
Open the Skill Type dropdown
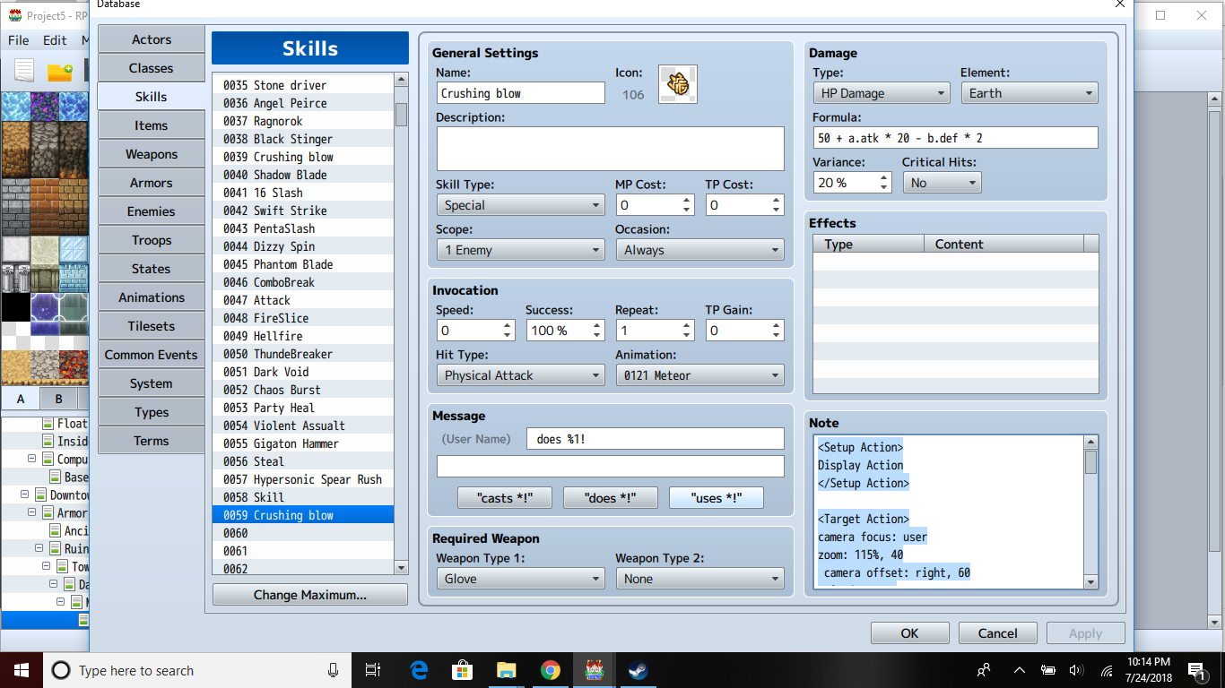tap(521, 205)
